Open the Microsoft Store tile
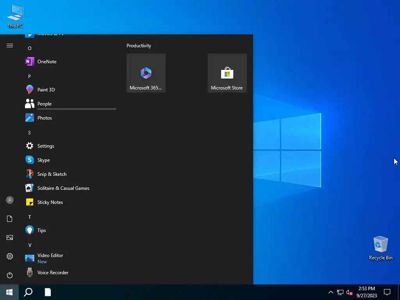This screenshot has width=400, height=300. tap(227, 73)
